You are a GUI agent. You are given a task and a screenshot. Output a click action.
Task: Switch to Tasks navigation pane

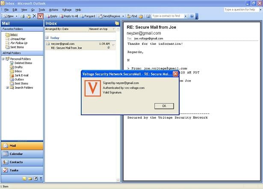click(22, 170)
